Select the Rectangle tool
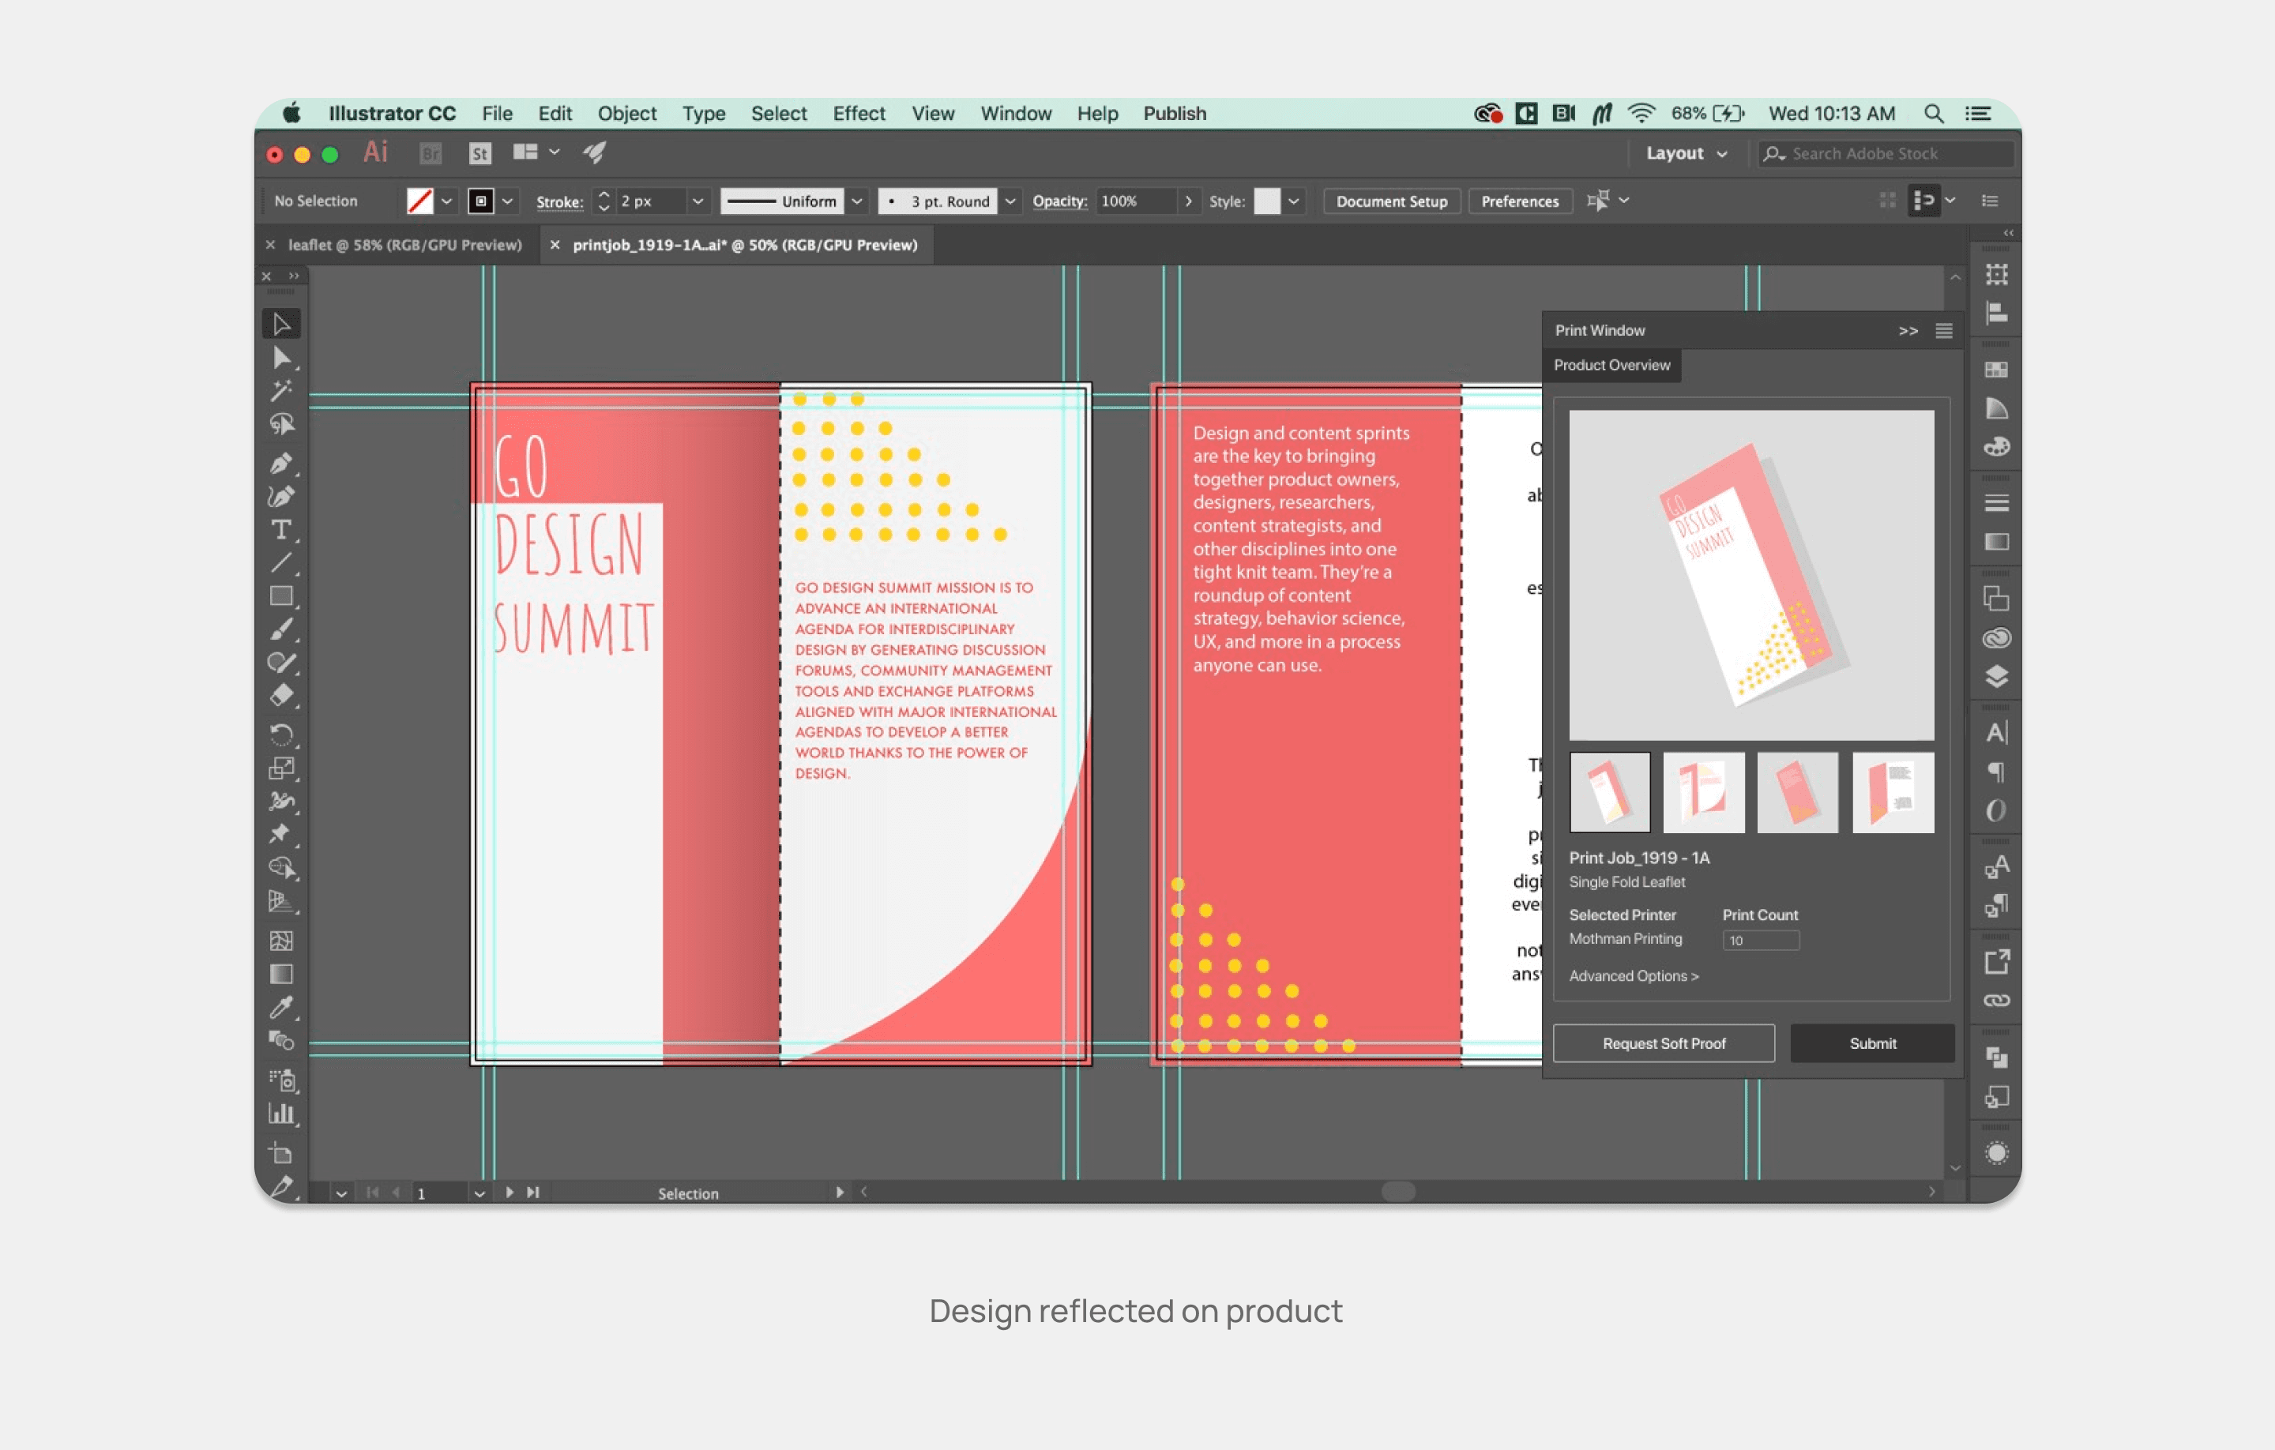Image resolution: width=2275 pixels, height=1450 pixels. point(280,596)
